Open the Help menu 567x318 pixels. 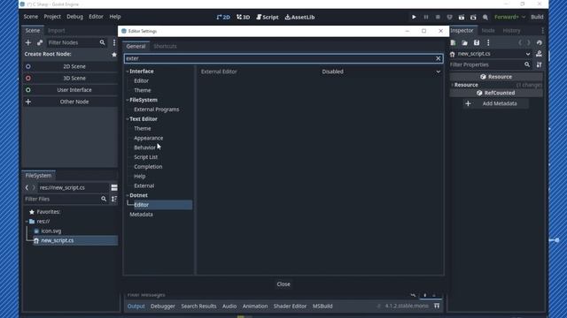(115, 17)
